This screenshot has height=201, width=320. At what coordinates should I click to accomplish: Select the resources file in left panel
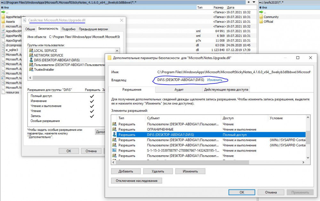(12, 92)
